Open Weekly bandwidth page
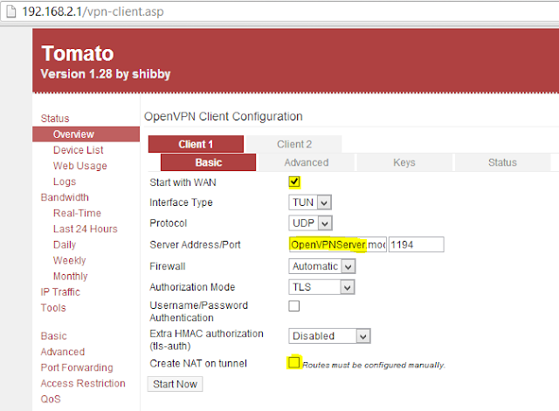559x411 pixels. click(70, 260)
